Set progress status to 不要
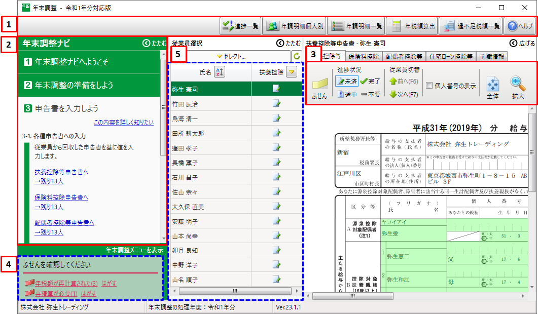The height and width of the screenshot is (314, 538). pyautogui.click(x=370, y=94)
